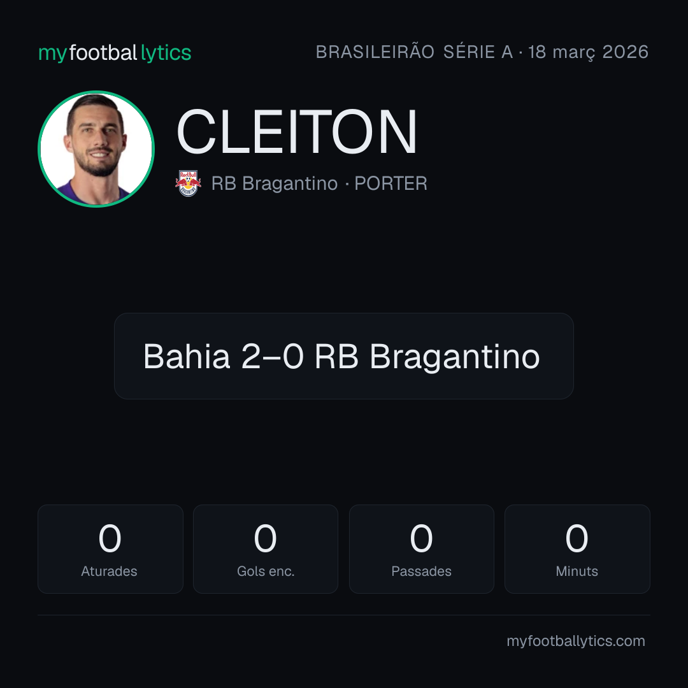Click the RB Bragantino club crest icon
This screenshot has width=688, height=688.
188,183
